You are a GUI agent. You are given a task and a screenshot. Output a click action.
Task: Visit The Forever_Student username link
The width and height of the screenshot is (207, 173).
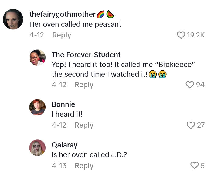[x=86, y=55]
